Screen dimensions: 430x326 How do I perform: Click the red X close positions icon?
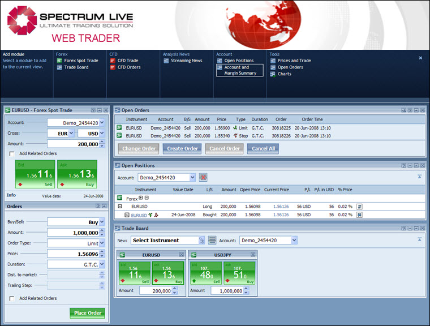pos(203,178)
